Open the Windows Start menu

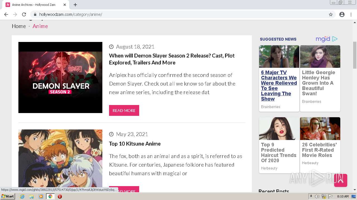pos(8,196)
